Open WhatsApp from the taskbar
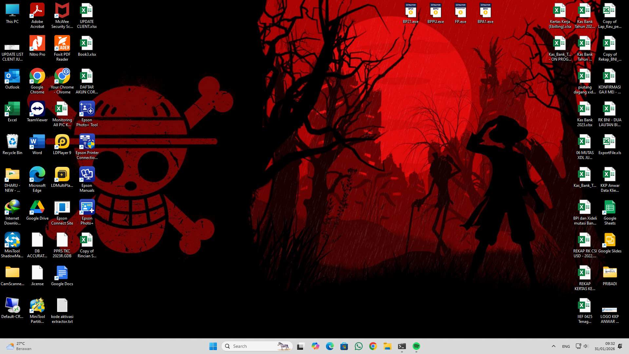Viewport: 629px width, 354px height. [x=359, y=346]
